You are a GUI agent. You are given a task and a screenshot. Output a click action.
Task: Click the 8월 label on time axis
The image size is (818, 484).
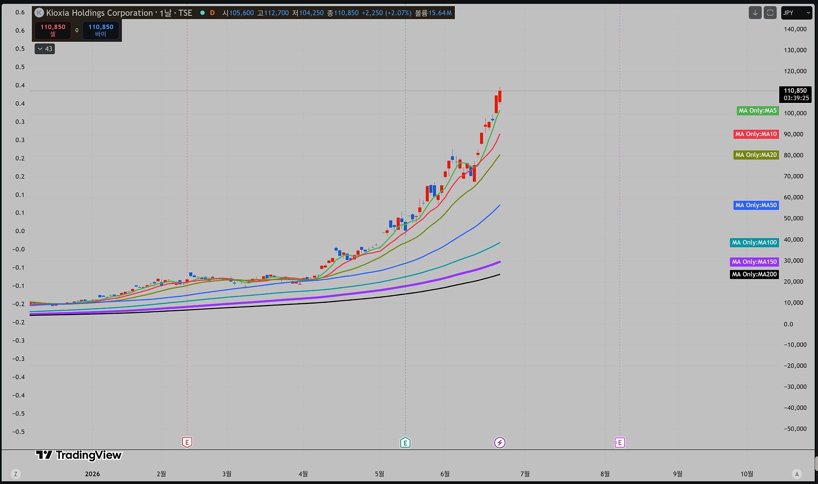[605, 474]
